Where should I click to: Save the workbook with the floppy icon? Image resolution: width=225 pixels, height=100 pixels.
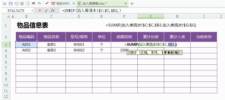point(11,4)
